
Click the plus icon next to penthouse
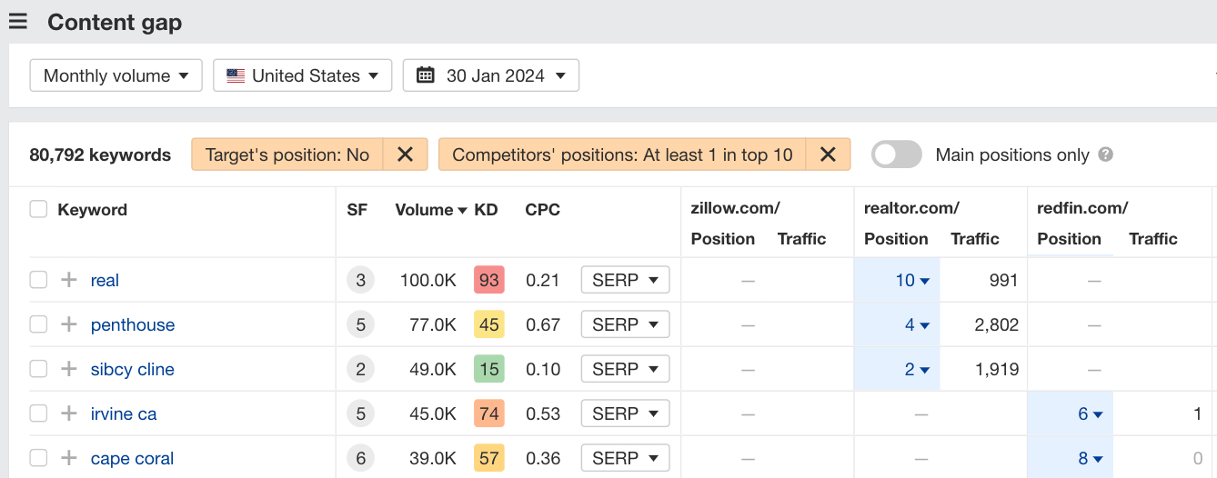point(69,324)
